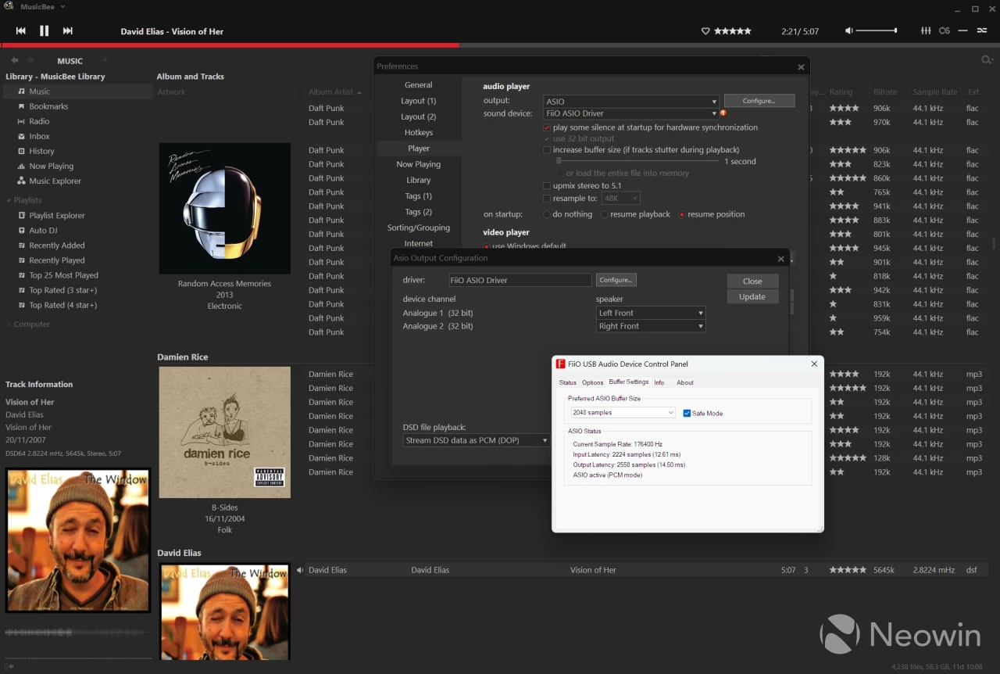Open the DSD file playback dropdown
Viewport: 1000px width, 674px height.
pyautogui.click(x=477, y=440)
